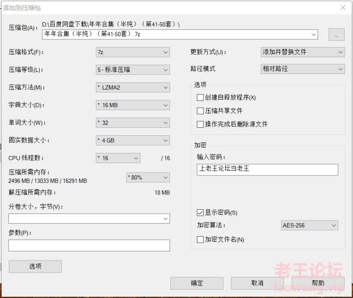Enable 加密文件名(N) checkbox
The width and height of the screenshot is (353, 298).
(200, 239)
